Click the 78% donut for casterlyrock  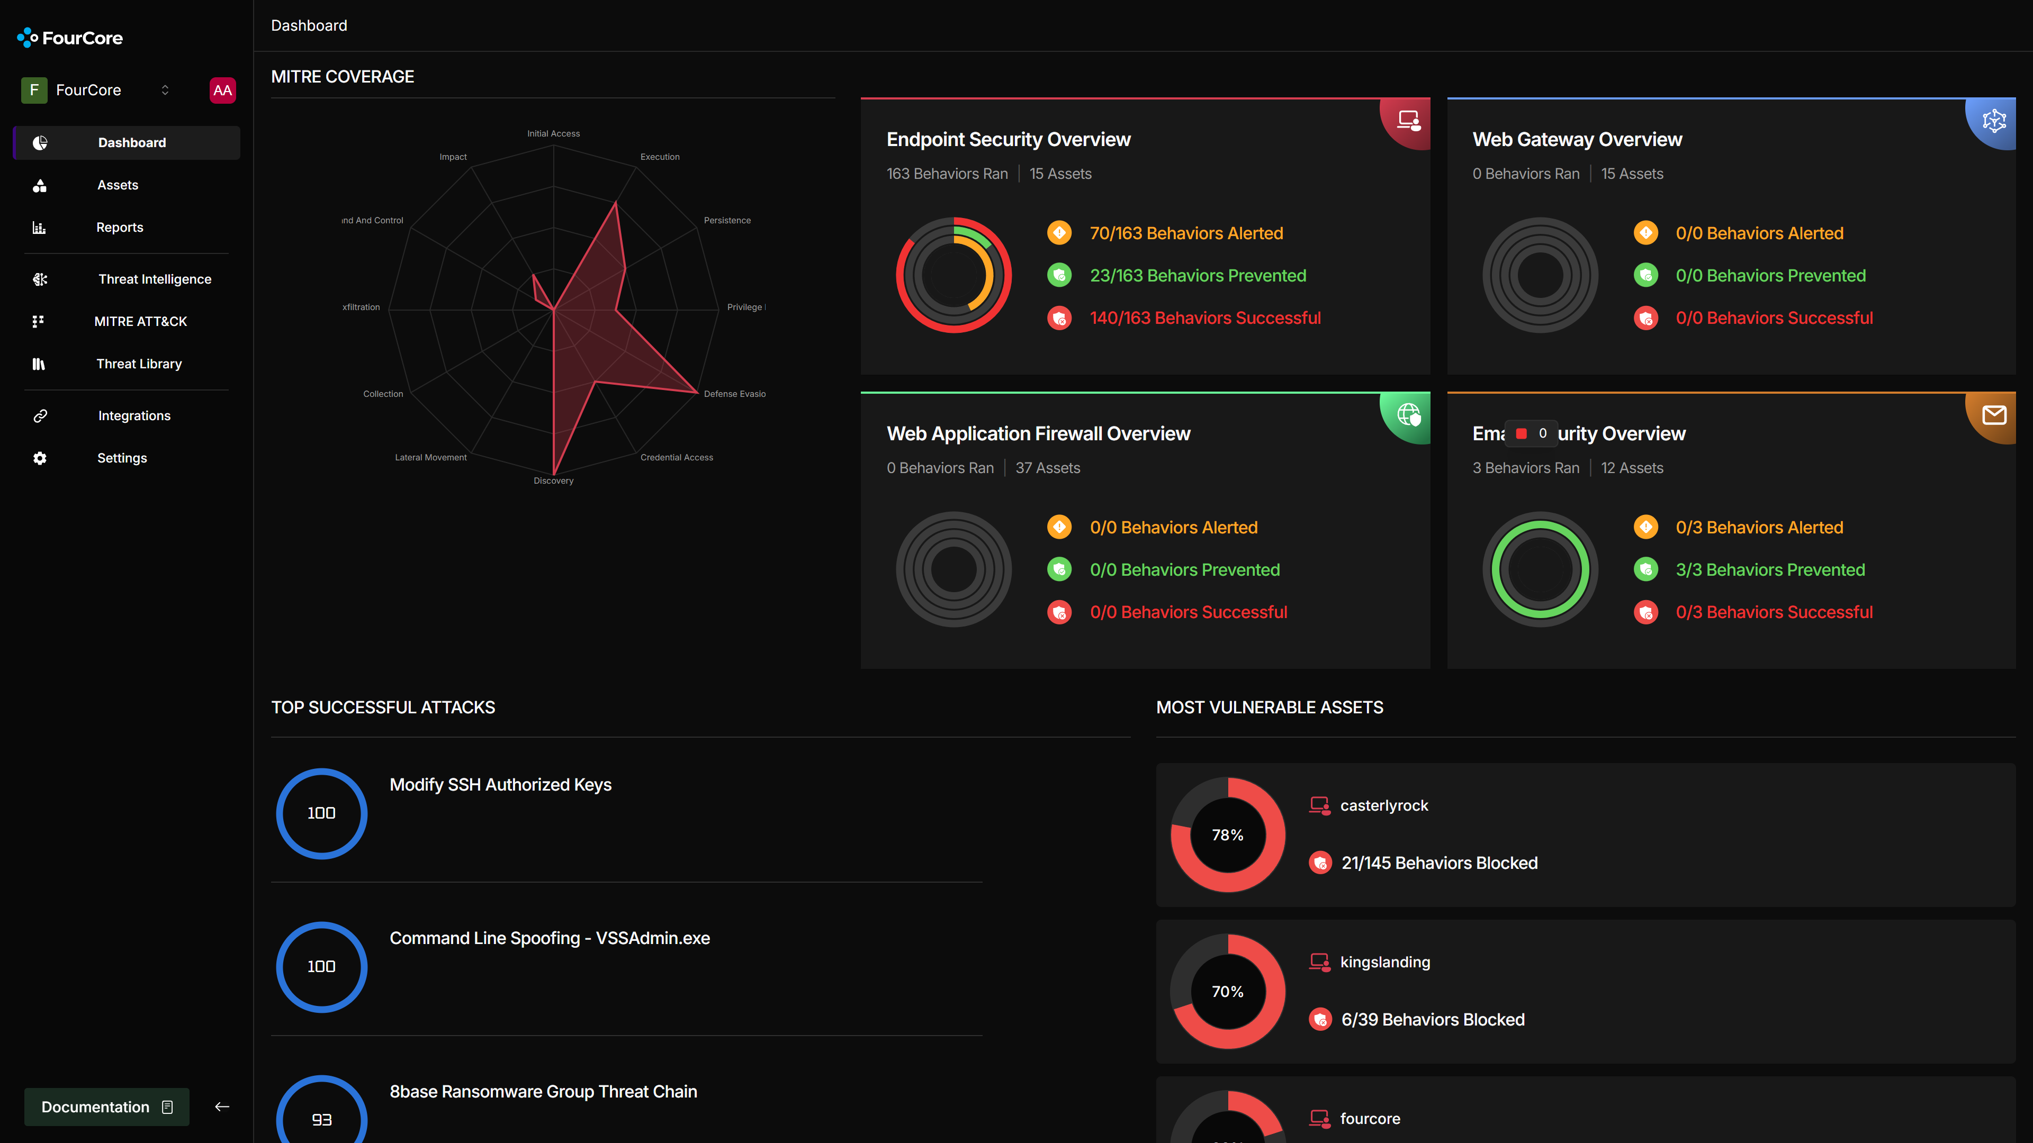(x=1227, y=834)
